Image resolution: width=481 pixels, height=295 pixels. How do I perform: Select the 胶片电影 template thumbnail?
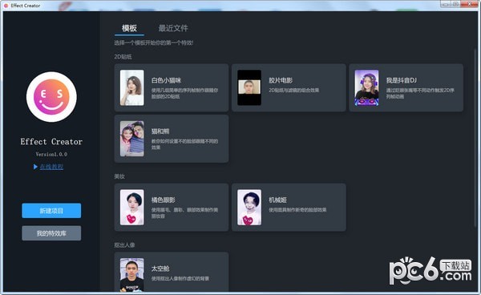pyautogui.click(x=249, y=87)
